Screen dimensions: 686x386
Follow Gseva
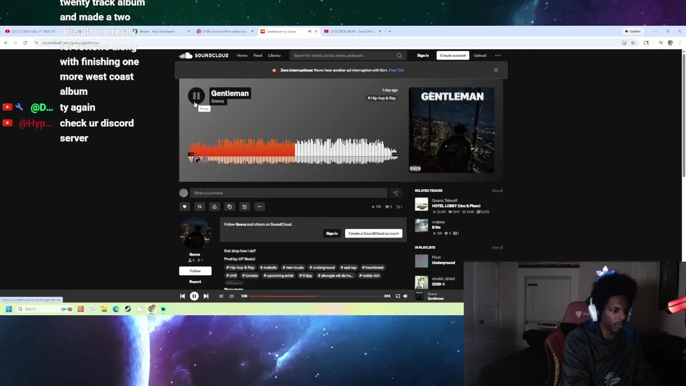(x=195, y=271)
